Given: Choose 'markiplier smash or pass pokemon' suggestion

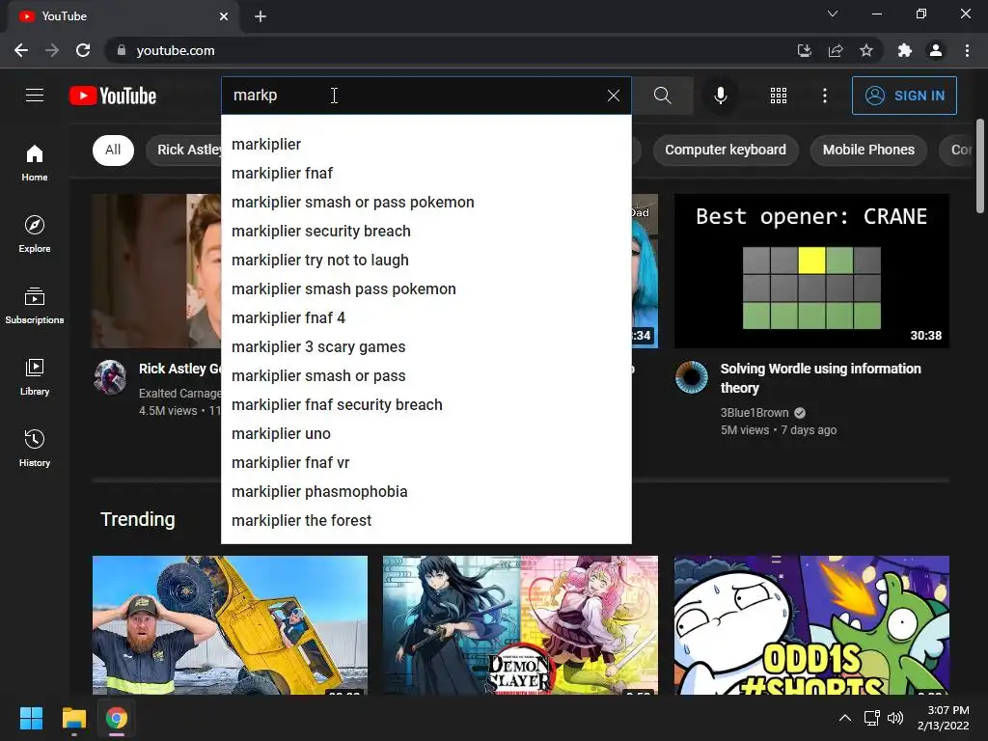Looking at the screenshot, I should (425, 203).
